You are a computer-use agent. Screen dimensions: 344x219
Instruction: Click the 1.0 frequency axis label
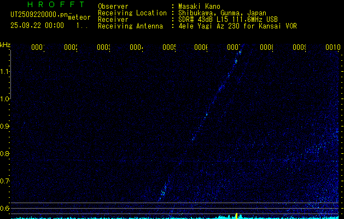point(5,99)
